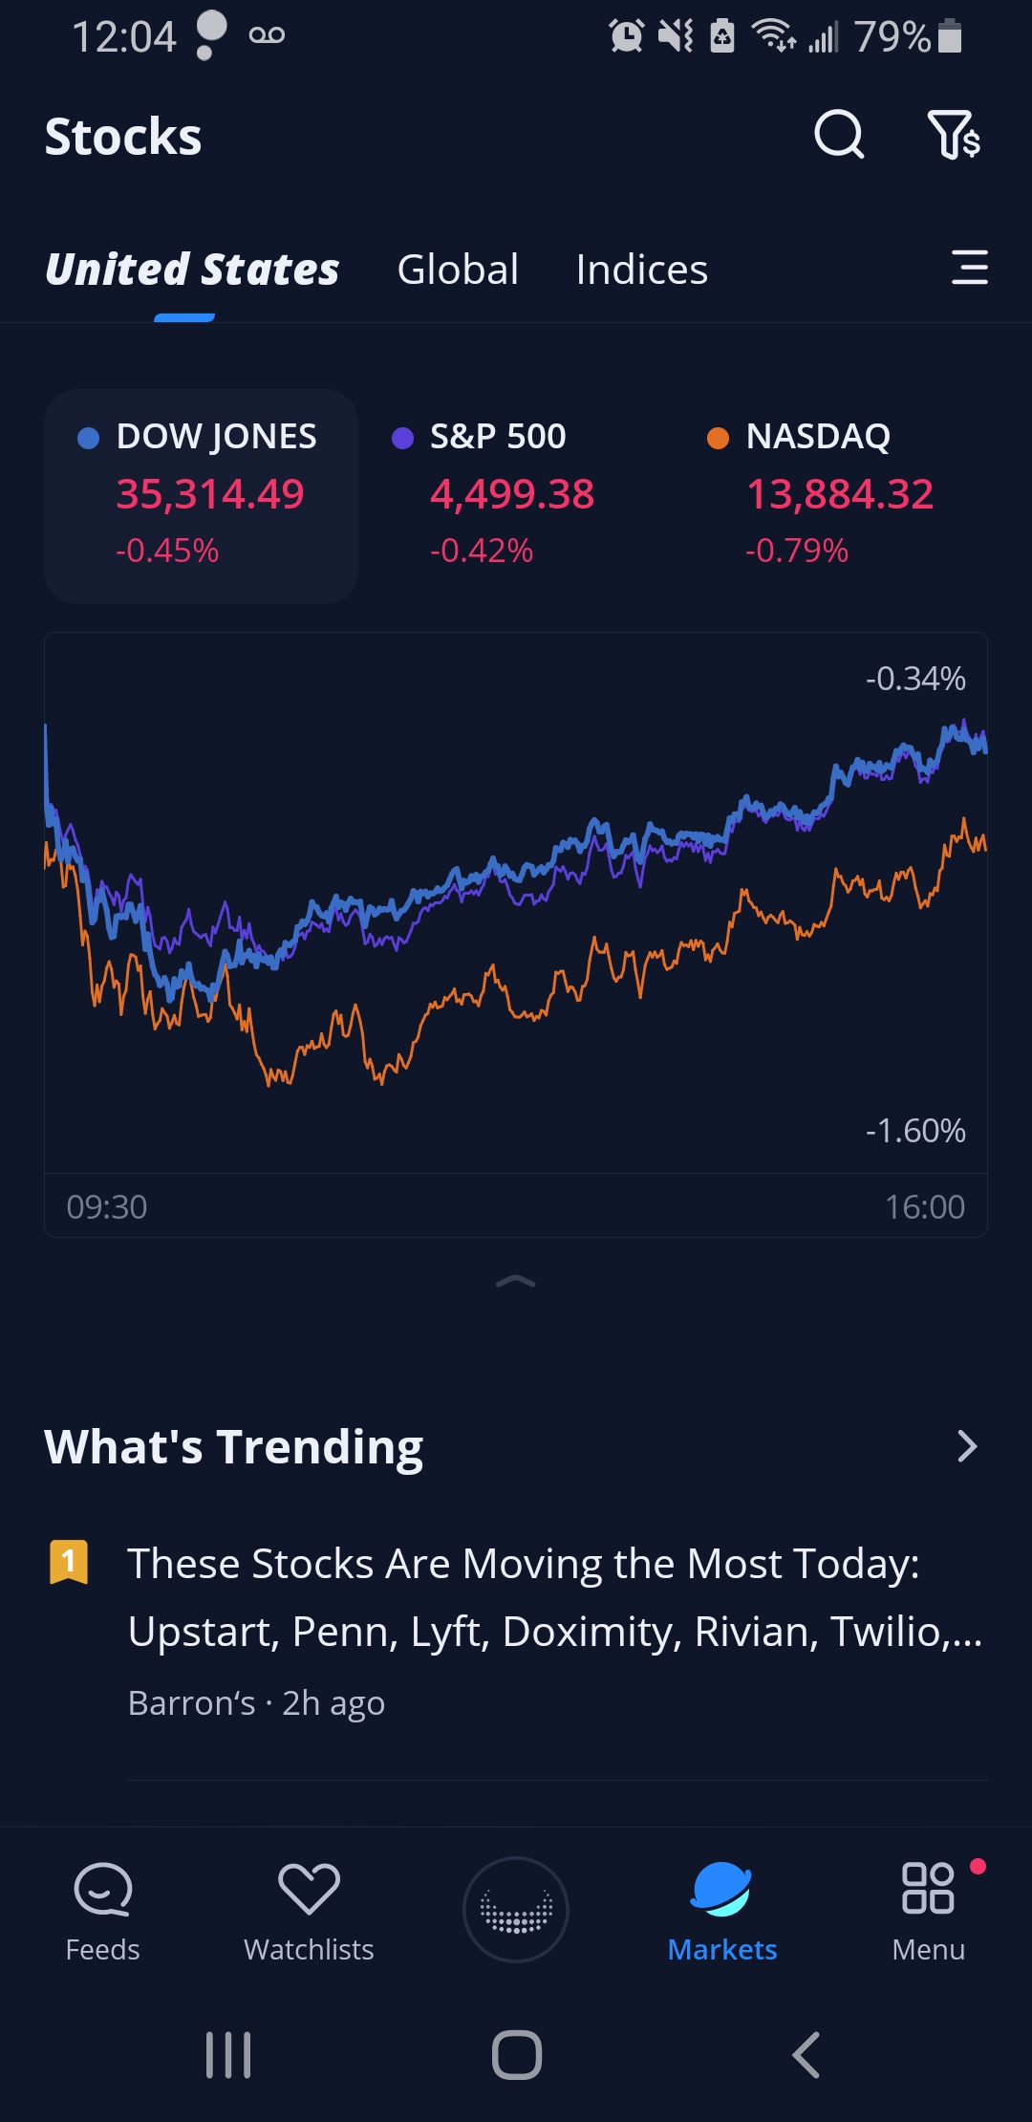Tap the What's Trending heading
The width and height of the screenshot is (1032, 2122).
coord(234,1446)
